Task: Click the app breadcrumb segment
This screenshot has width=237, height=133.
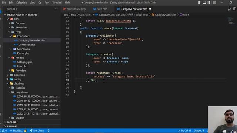Action: (66, 15)
